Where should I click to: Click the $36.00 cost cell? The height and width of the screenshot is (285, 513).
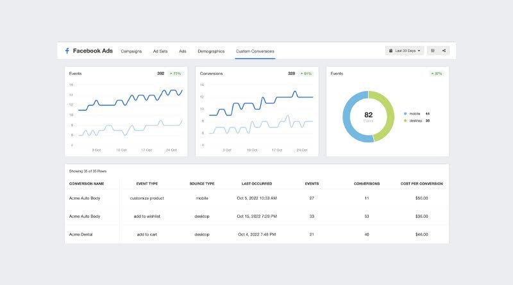[x=421, y=216]
